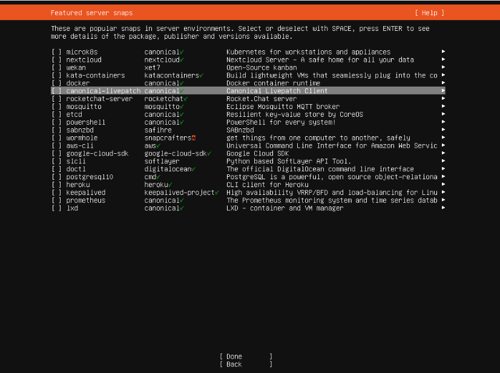Open the powershell row details arrow
Viewport: 500px width, 373px height.
(x=443, y=122)
